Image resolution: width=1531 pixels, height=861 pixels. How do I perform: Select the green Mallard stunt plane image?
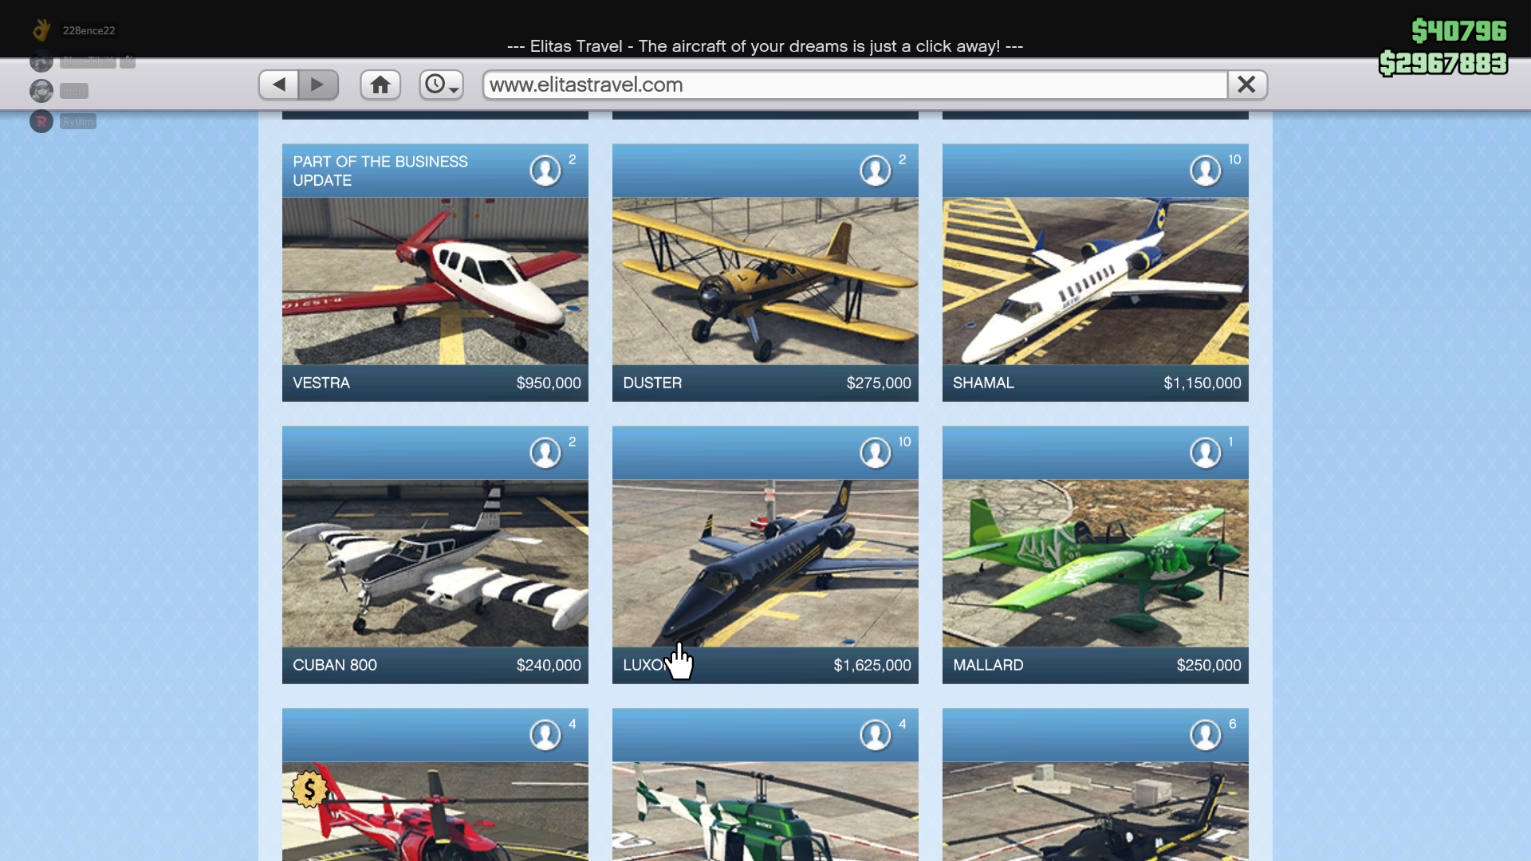coord(1096,564)
